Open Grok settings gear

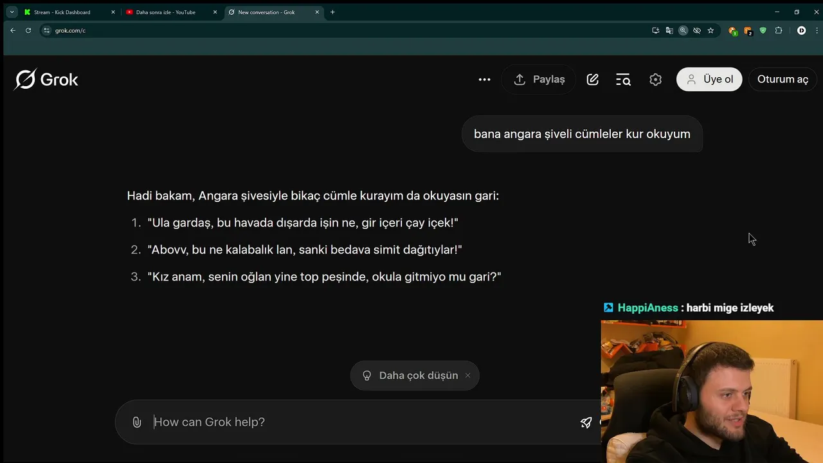[655, 80]
